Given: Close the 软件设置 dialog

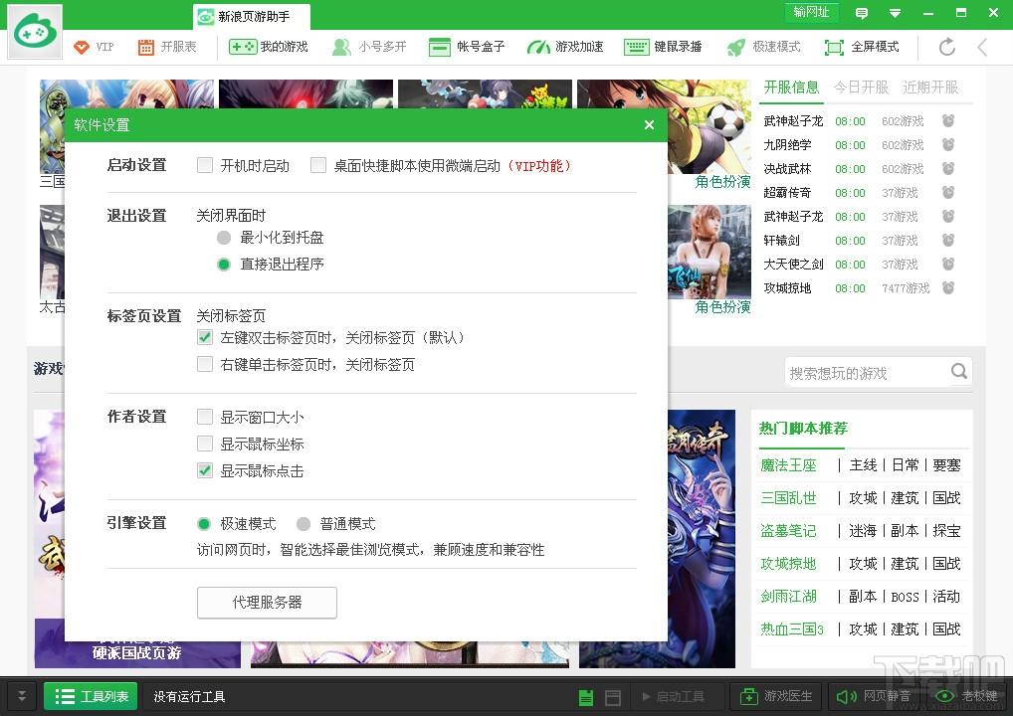Looking at the screenshot, I should (x=649, y=124).
